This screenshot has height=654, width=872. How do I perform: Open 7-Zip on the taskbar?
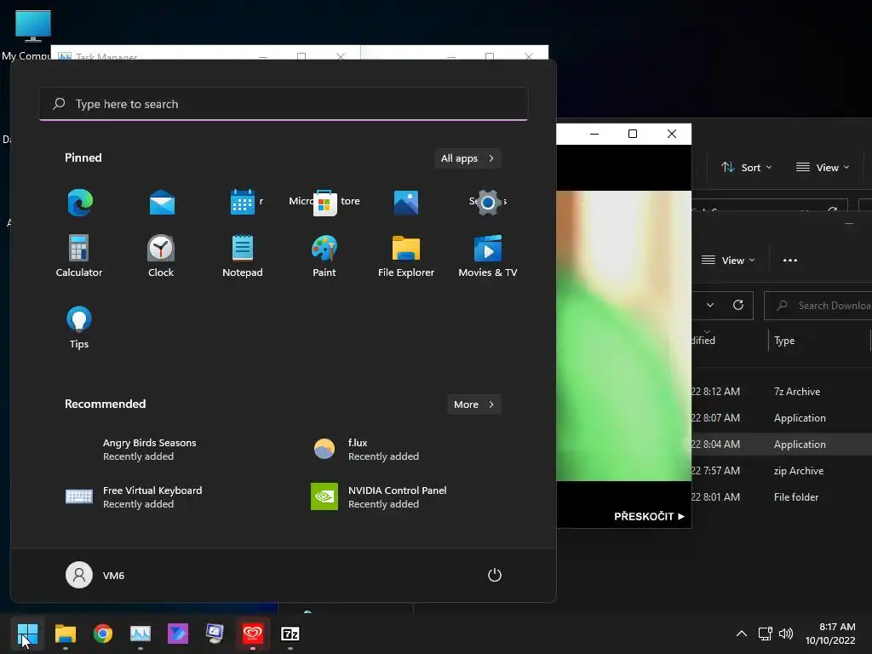pos(290,634)
